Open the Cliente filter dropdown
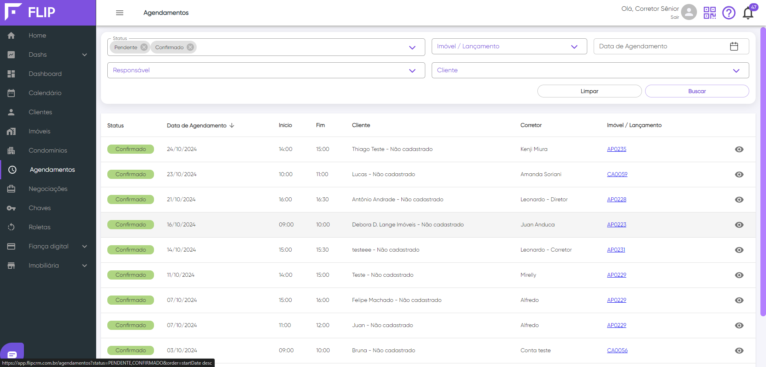This screenshot has width=766, height=367. (590, 70)
